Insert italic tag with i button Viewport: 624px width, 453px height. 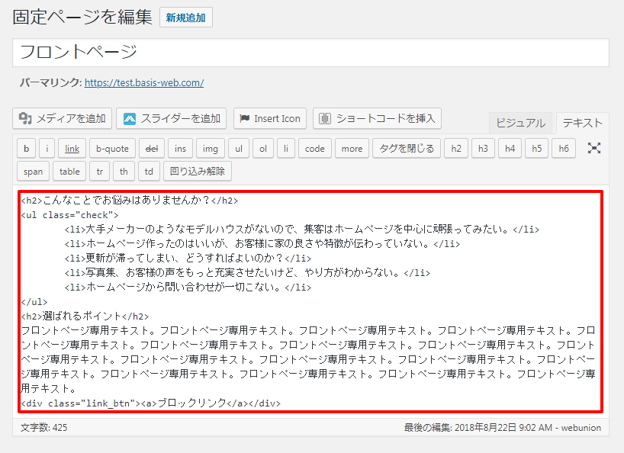click(47, 149)
